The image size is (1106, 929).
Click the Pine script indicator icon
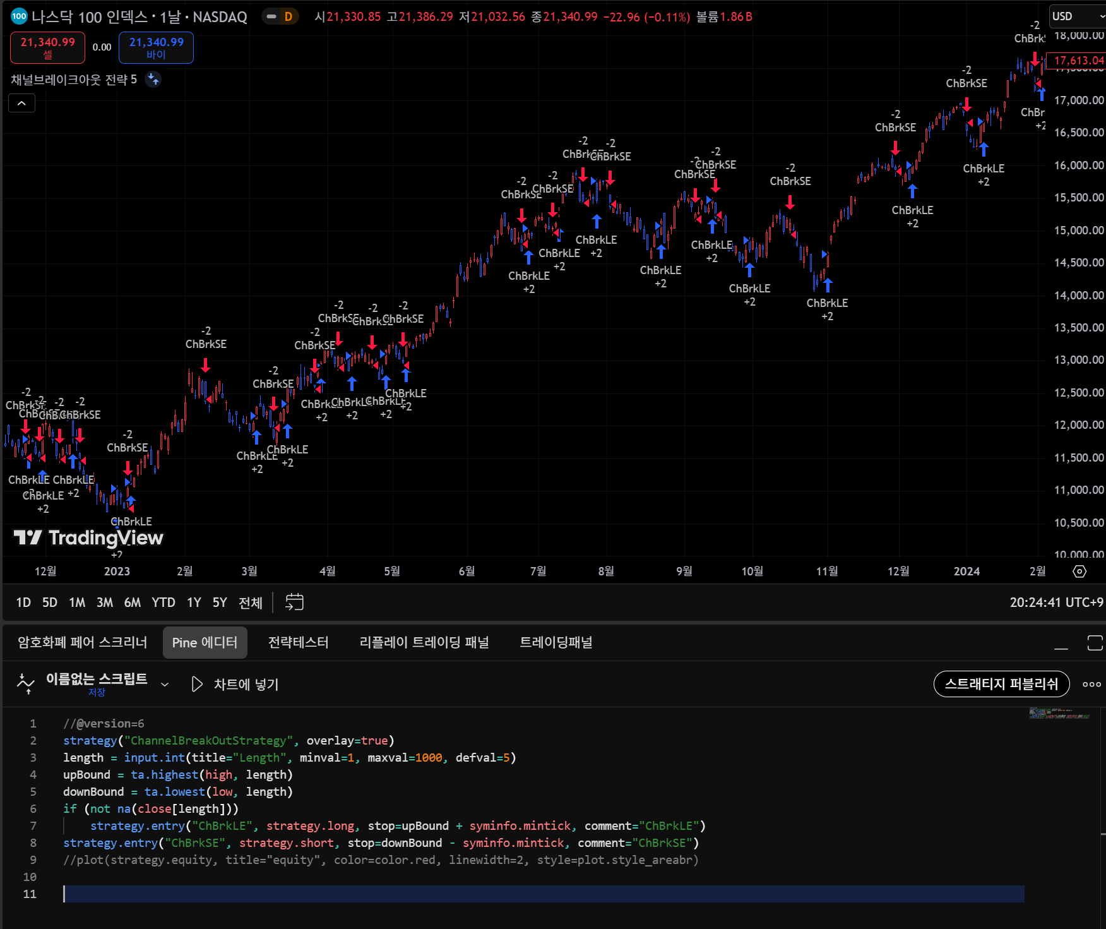(x=26, y=684)
